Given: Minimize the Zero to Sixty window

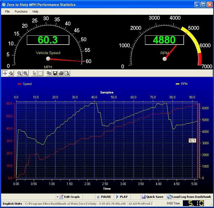Looking at the screenshot, I should pyautogui.click(x=197, y=5).
